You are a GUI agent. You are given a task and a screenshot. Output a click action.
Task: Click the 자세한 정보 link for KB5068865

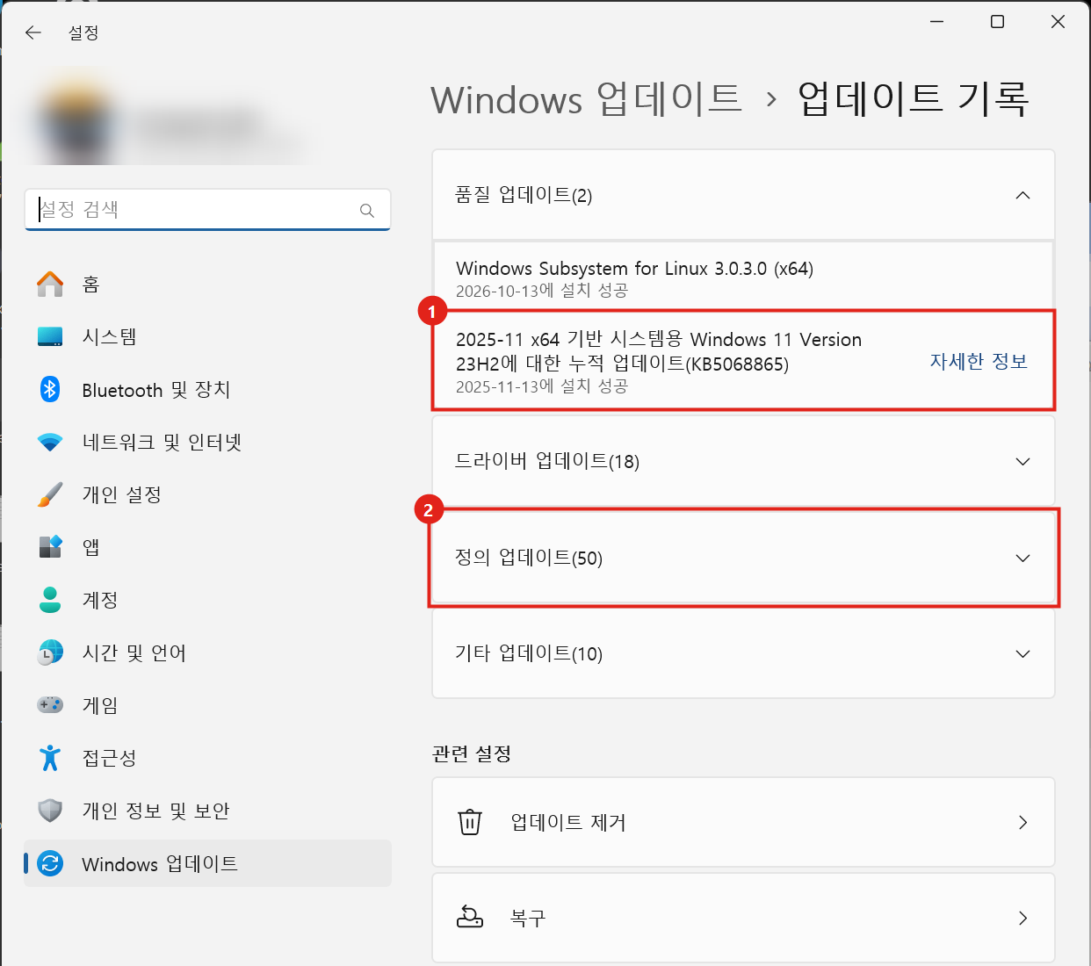979,361
